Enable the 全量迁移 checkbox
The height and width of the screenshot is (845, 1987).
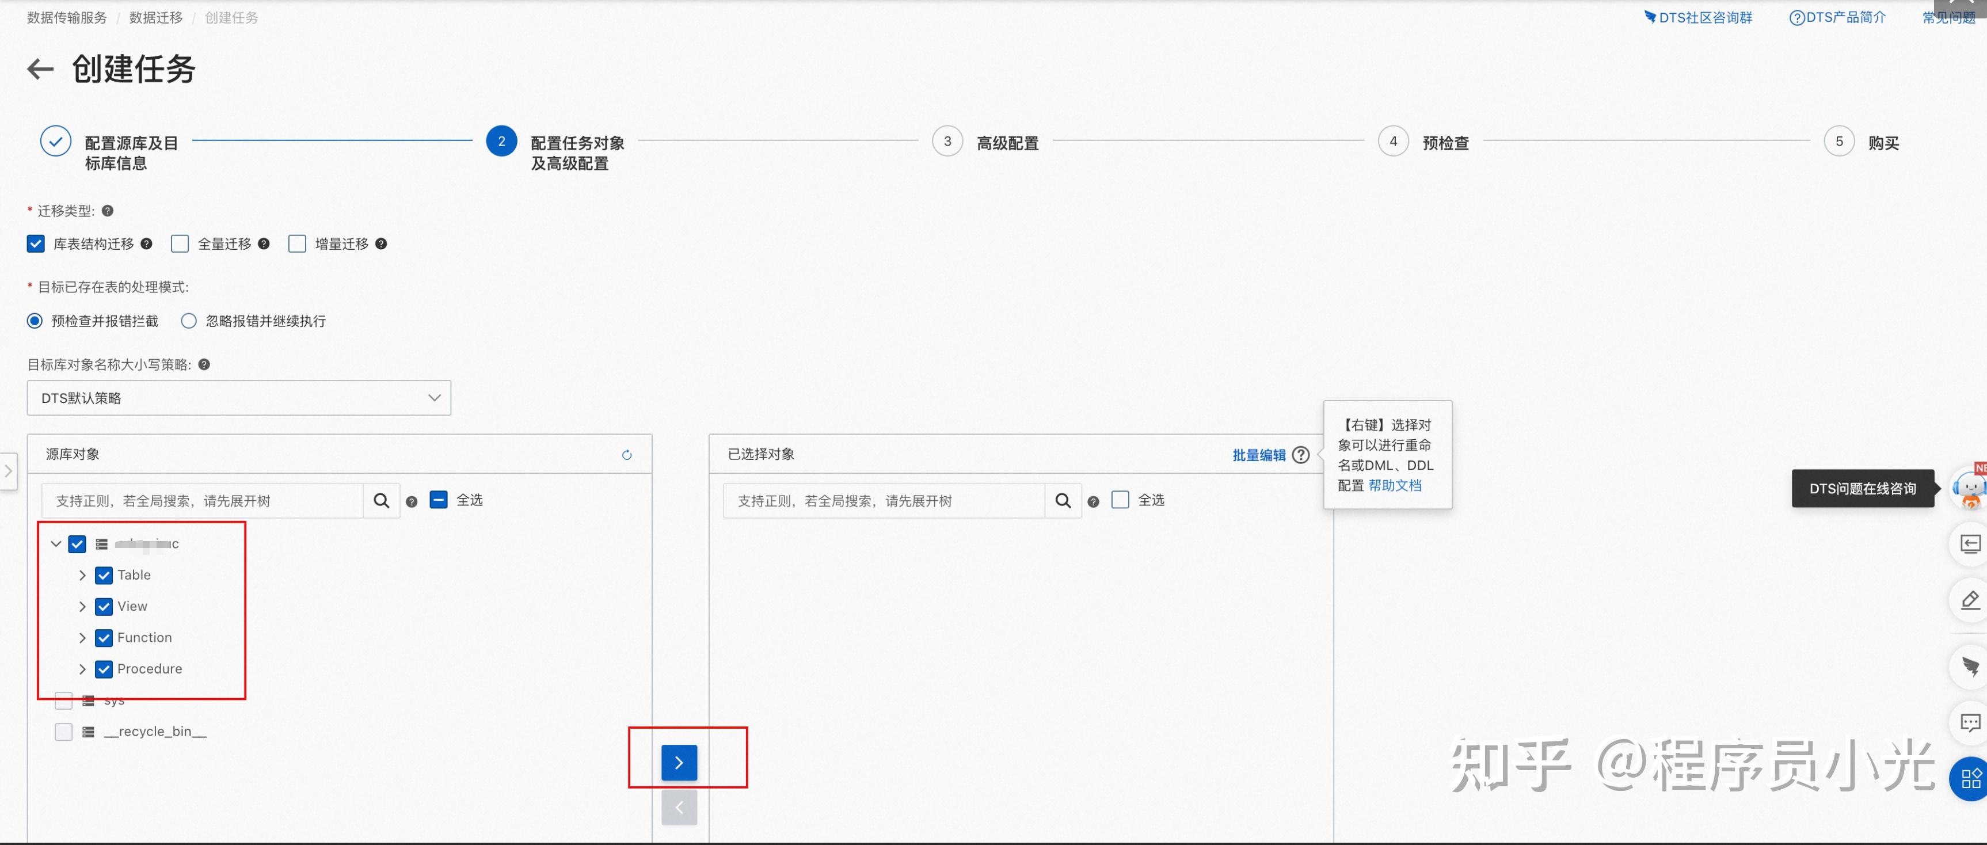(x=180, y=244)
